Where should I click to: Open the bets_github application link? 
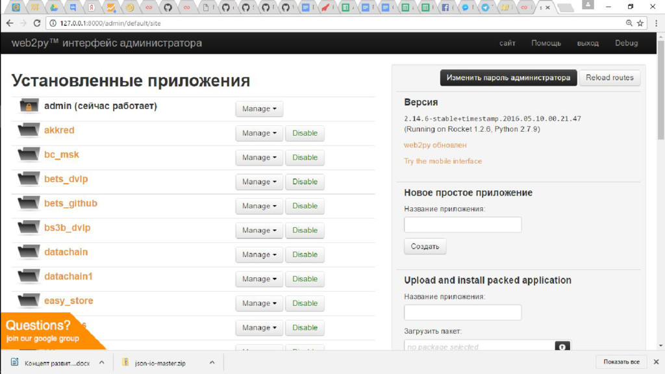point(71,203)
